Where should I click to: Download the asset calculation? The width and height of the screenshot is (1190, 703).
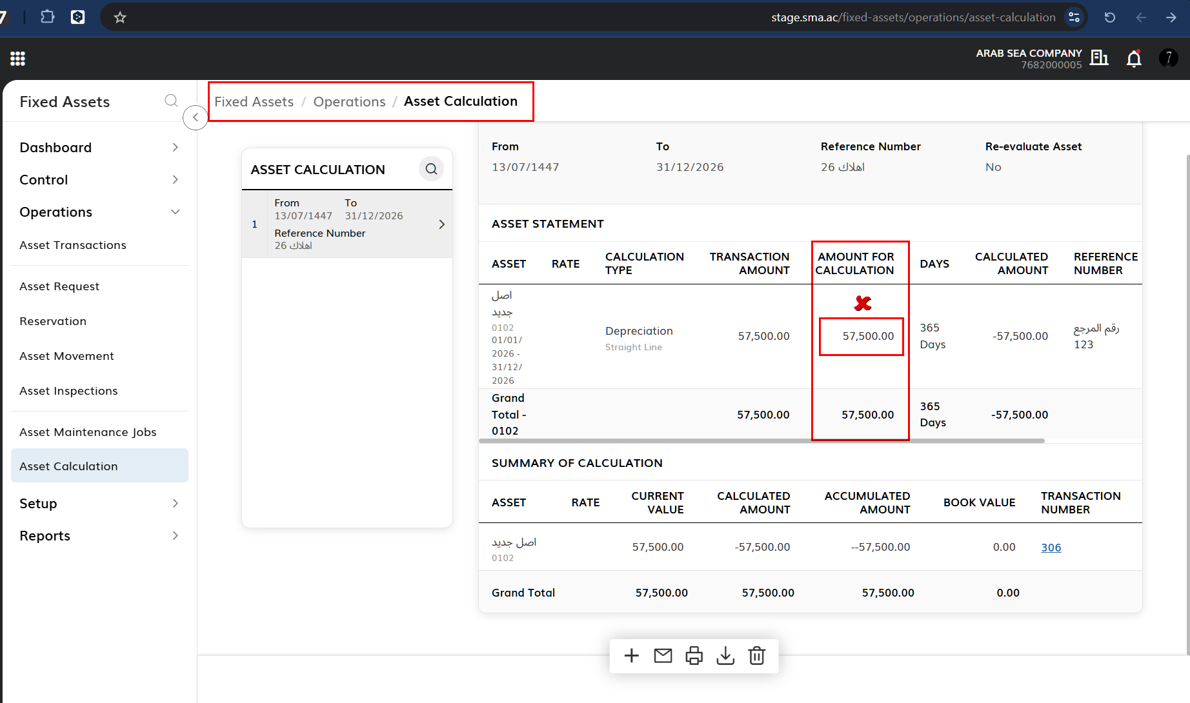click(725, 656)
